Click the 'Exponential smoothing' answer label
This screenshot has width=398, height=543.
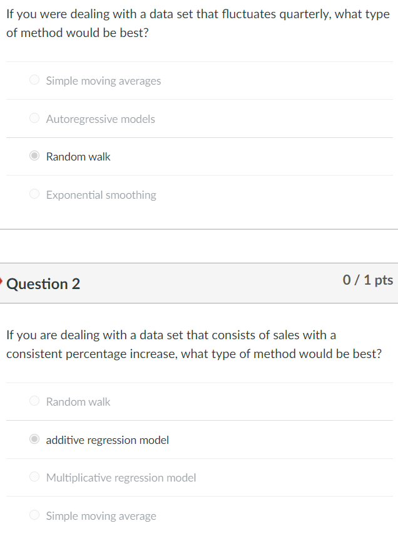101,195
